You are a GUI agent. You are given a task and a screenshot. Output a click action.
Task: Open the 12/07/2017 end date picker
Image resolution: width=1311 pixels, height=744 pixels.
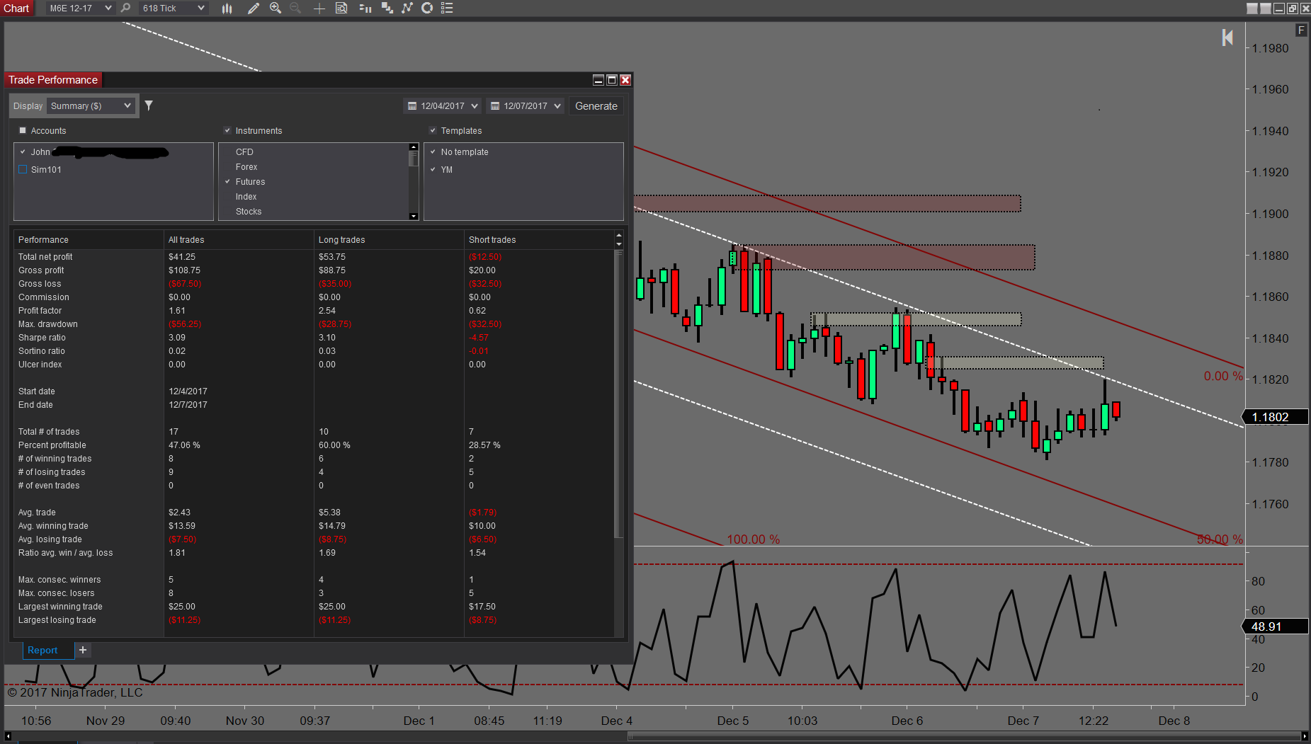click(525, 105)
